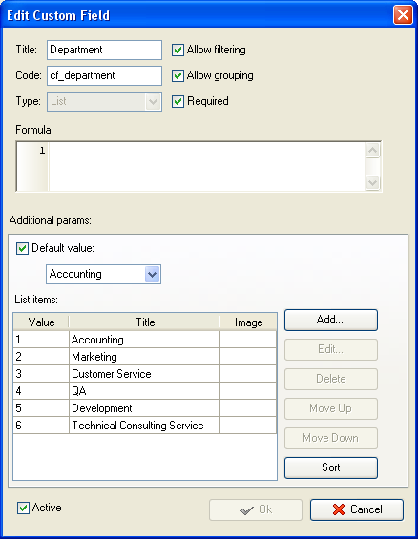Click the Add... list item button
This screenshot has width=418, height=540.
tap(331, 320)
